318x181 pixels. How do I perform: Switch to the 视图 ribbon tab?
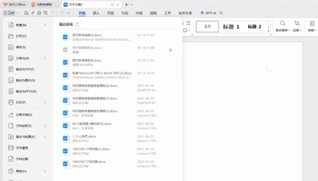(x=153, y=13)
